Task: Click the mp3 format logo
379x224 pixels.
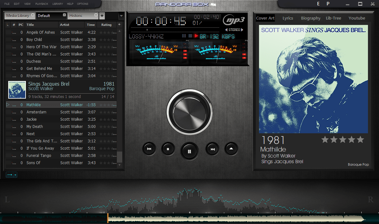Action: (x=234, y=20)
